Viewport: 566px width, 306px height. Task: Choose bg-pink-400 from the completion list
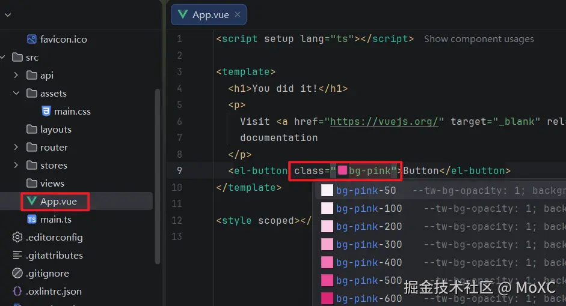pyautogui.click(x=440, y=262)
